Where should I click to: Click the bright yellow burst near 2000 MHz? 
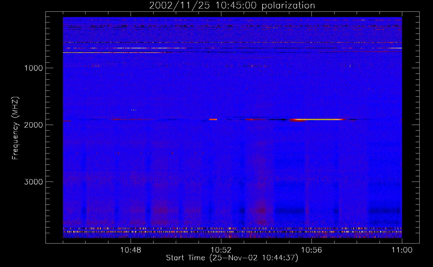[317, 120]
